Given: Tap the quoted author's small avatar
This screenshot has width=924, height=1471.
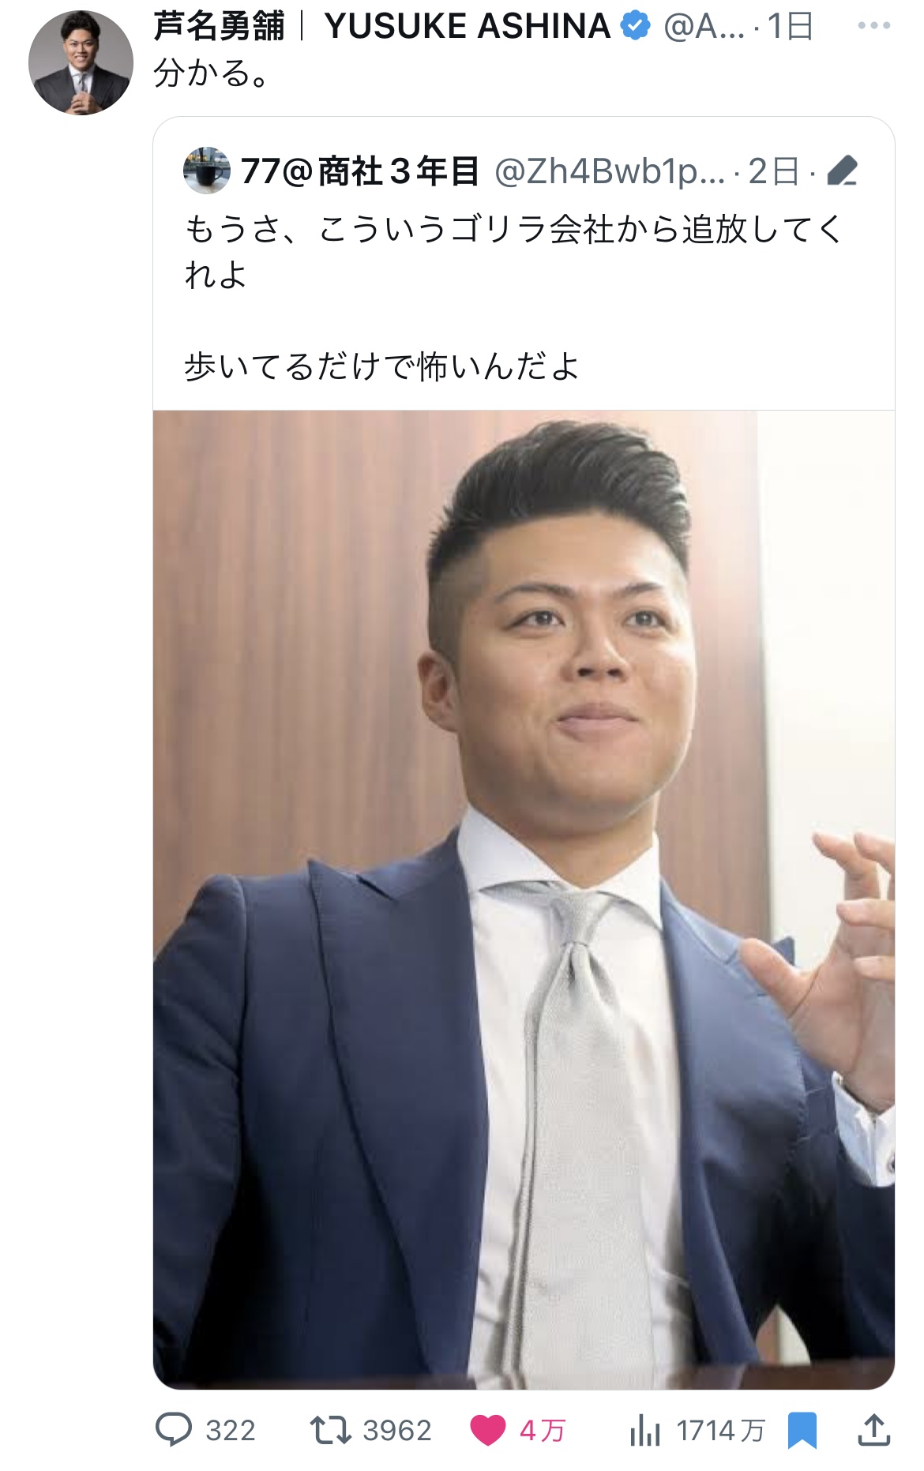Looking at the screenshot, I should (x=207, y=170).
